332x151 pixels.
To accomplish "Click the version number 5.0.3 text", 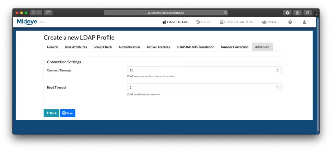I will click(x=42, y=22).
